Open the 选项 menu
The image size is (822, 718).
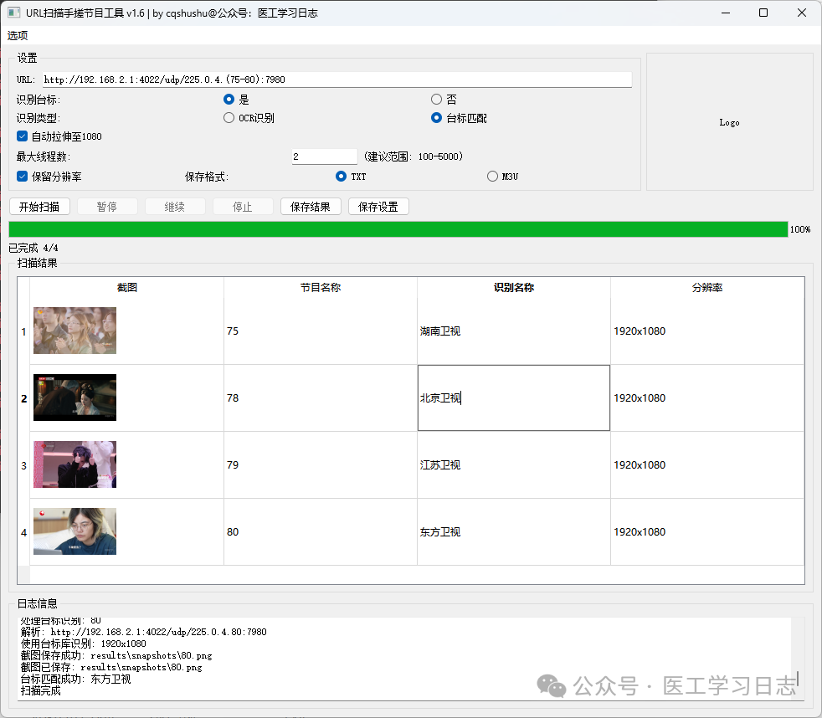pyautogui.click(x=18, y=35)
